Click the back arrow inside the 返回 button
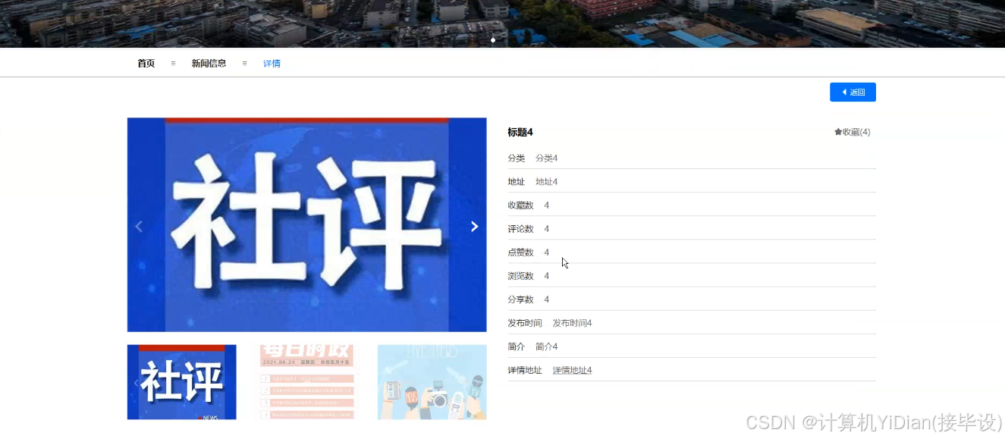 pos(843,92)
